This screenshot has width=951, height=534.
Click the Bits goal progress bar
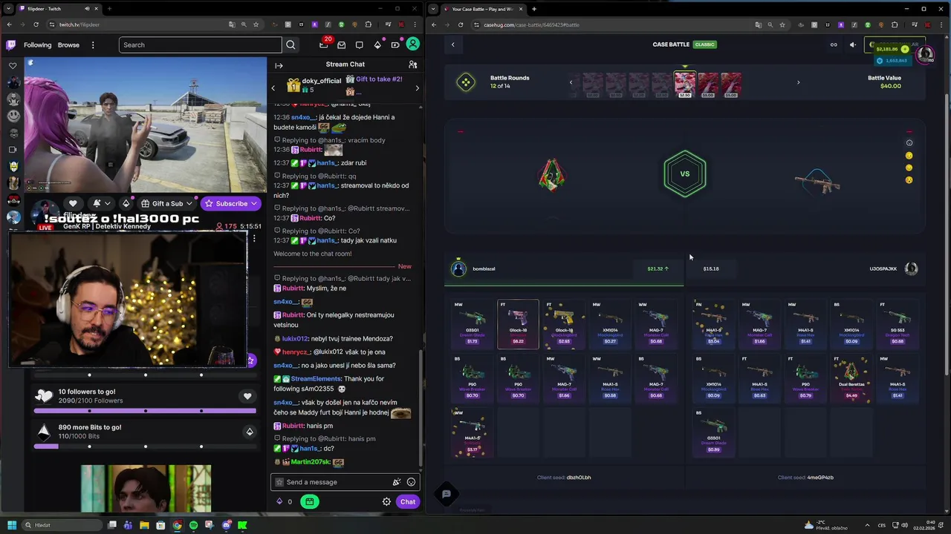(145, 446)
